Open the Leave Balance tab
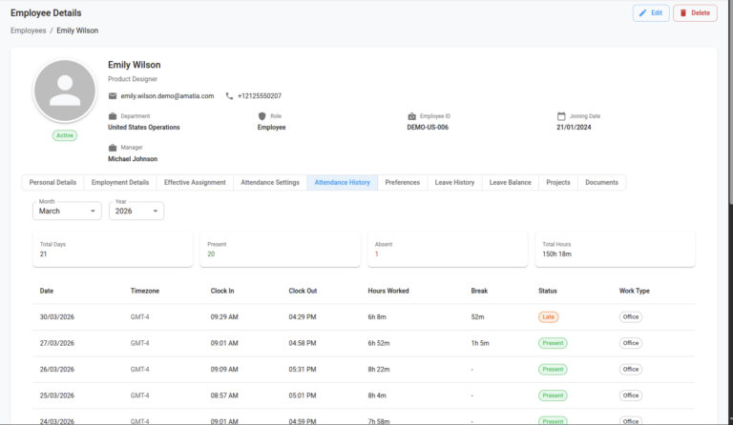733x425 pixels. [x=511, y=182]
